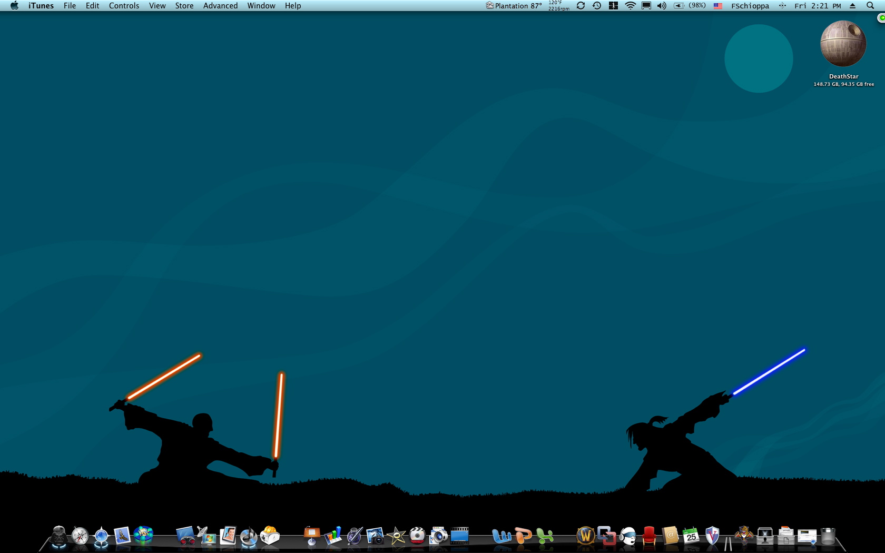Open the Documents stack in the dock
This screenshot has width=885, height=553.
(786, 536)
